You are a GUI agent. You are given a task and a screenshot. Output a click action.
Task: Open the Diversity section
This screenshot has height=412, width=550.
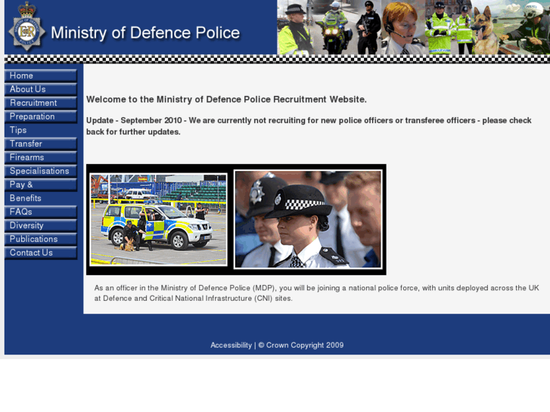click(41, 225)
